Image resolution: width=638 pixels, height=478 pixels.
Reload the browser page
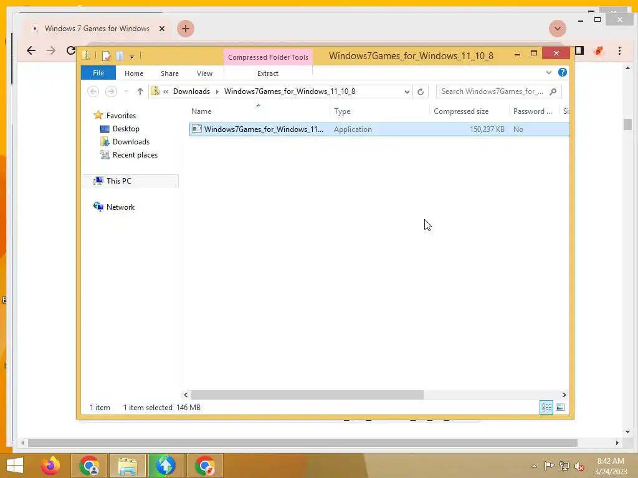pyautogui.click(x=71, y=50)
